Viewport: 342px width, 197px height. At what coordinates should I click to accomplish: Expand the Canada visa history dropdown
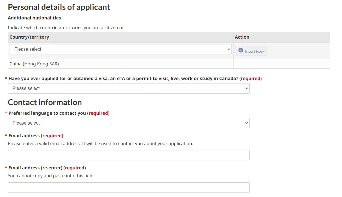point(129,88)
